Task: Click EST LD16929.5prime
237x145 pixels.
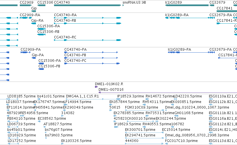Action: (x=22, y=135)
